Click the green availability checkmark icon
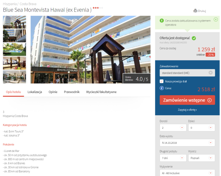Screen dimensions: 221x176 pyautogui.click(x=194, y=38)
